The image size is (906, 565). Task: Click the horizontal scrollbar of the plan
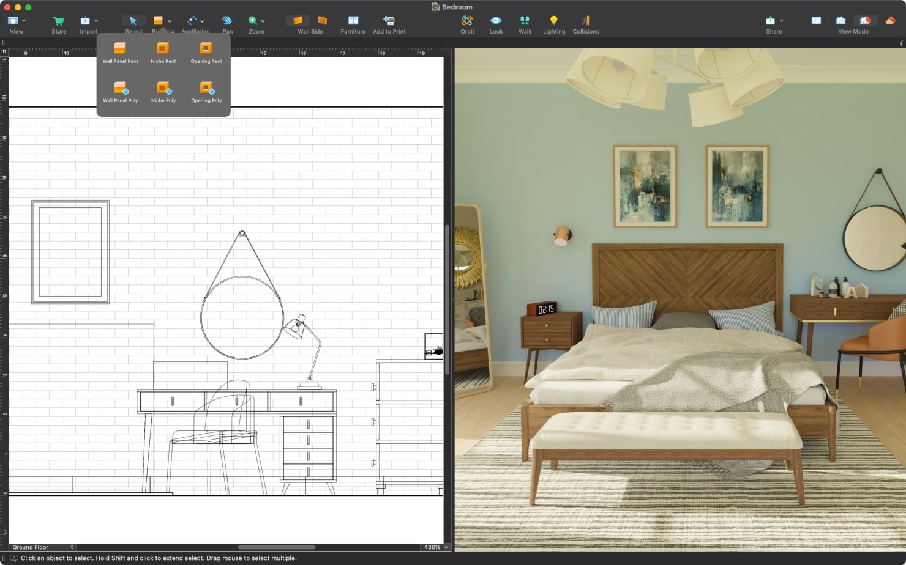tap(276, 547)
